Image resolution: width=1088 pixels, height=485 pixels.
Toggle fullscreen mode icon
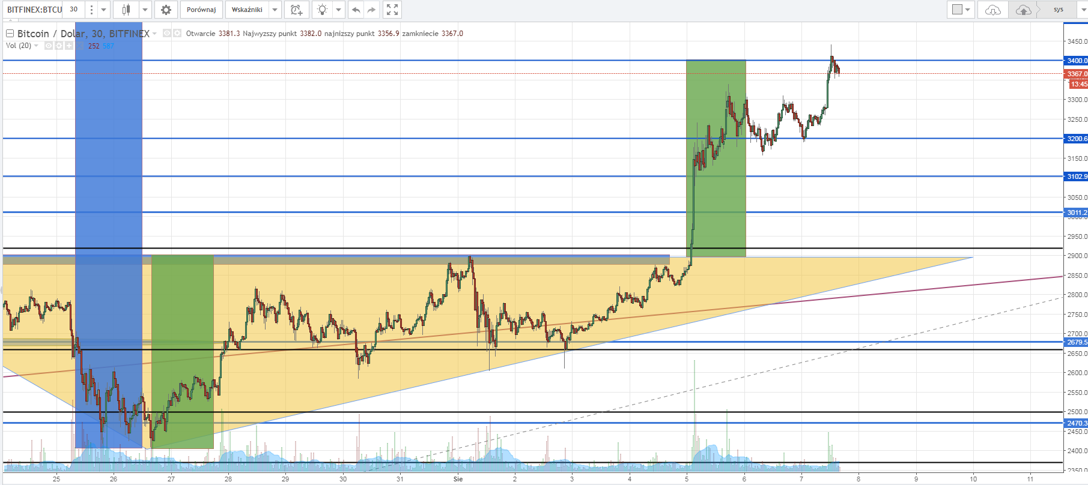coord(392,10)
